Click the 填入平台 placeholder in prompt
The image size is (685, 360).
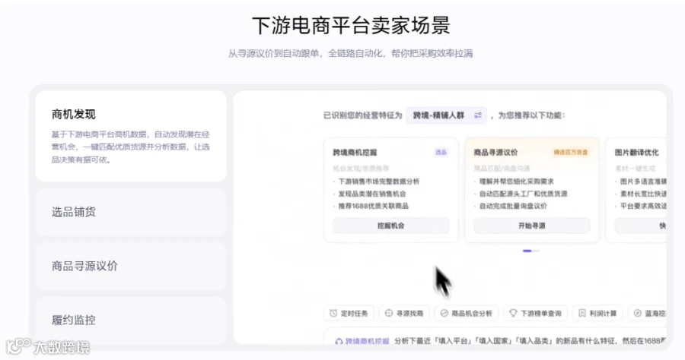pos(451,341)
